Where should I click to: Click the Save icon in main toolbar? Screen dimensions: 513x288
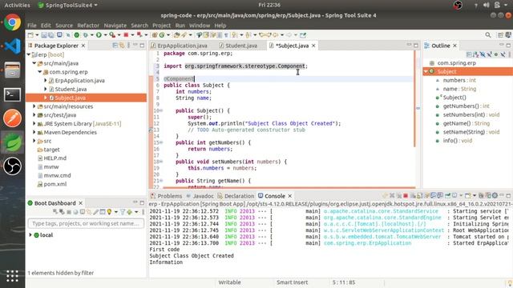point(44,35)
